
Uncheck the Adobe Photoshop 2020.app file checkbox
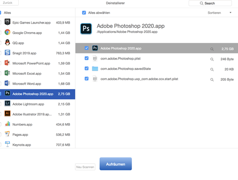click(x=86, y=48)
